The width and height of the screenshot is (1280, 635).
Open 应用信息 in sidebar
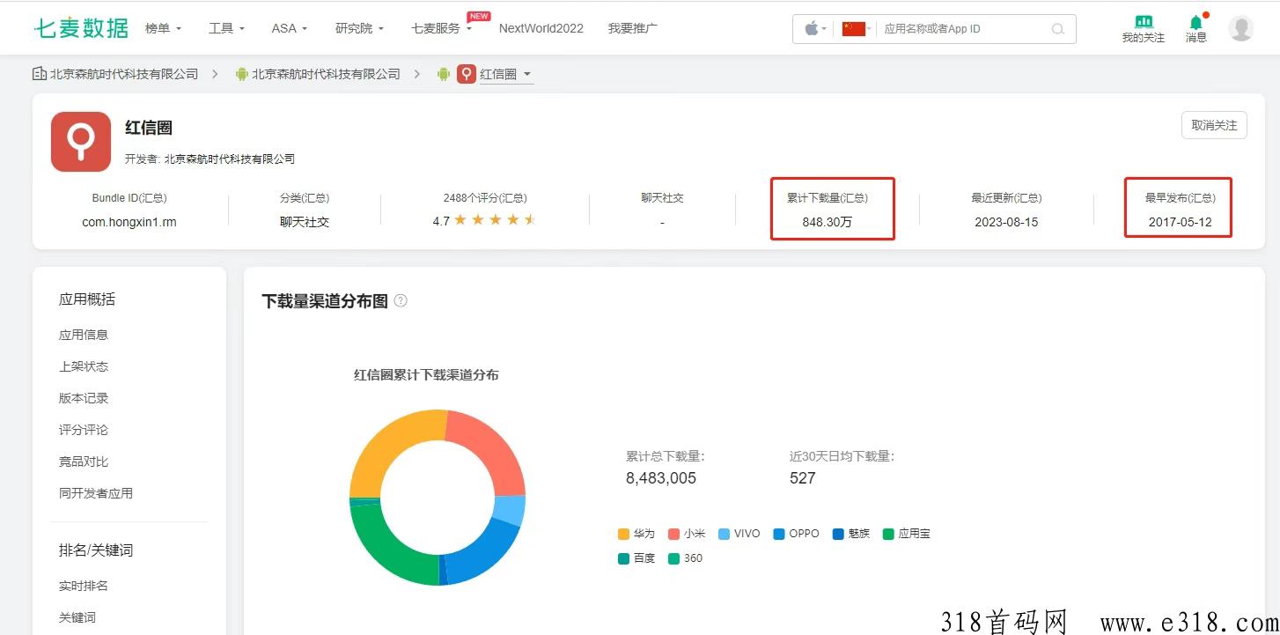pos(84,335)
